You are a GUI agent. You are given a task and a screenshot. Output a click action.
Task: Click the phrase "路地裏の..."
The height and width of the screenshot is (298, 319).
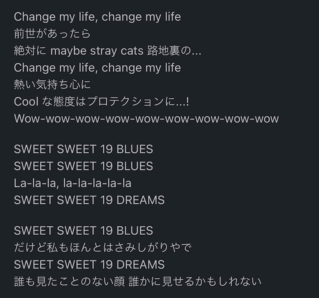(174, 51)
